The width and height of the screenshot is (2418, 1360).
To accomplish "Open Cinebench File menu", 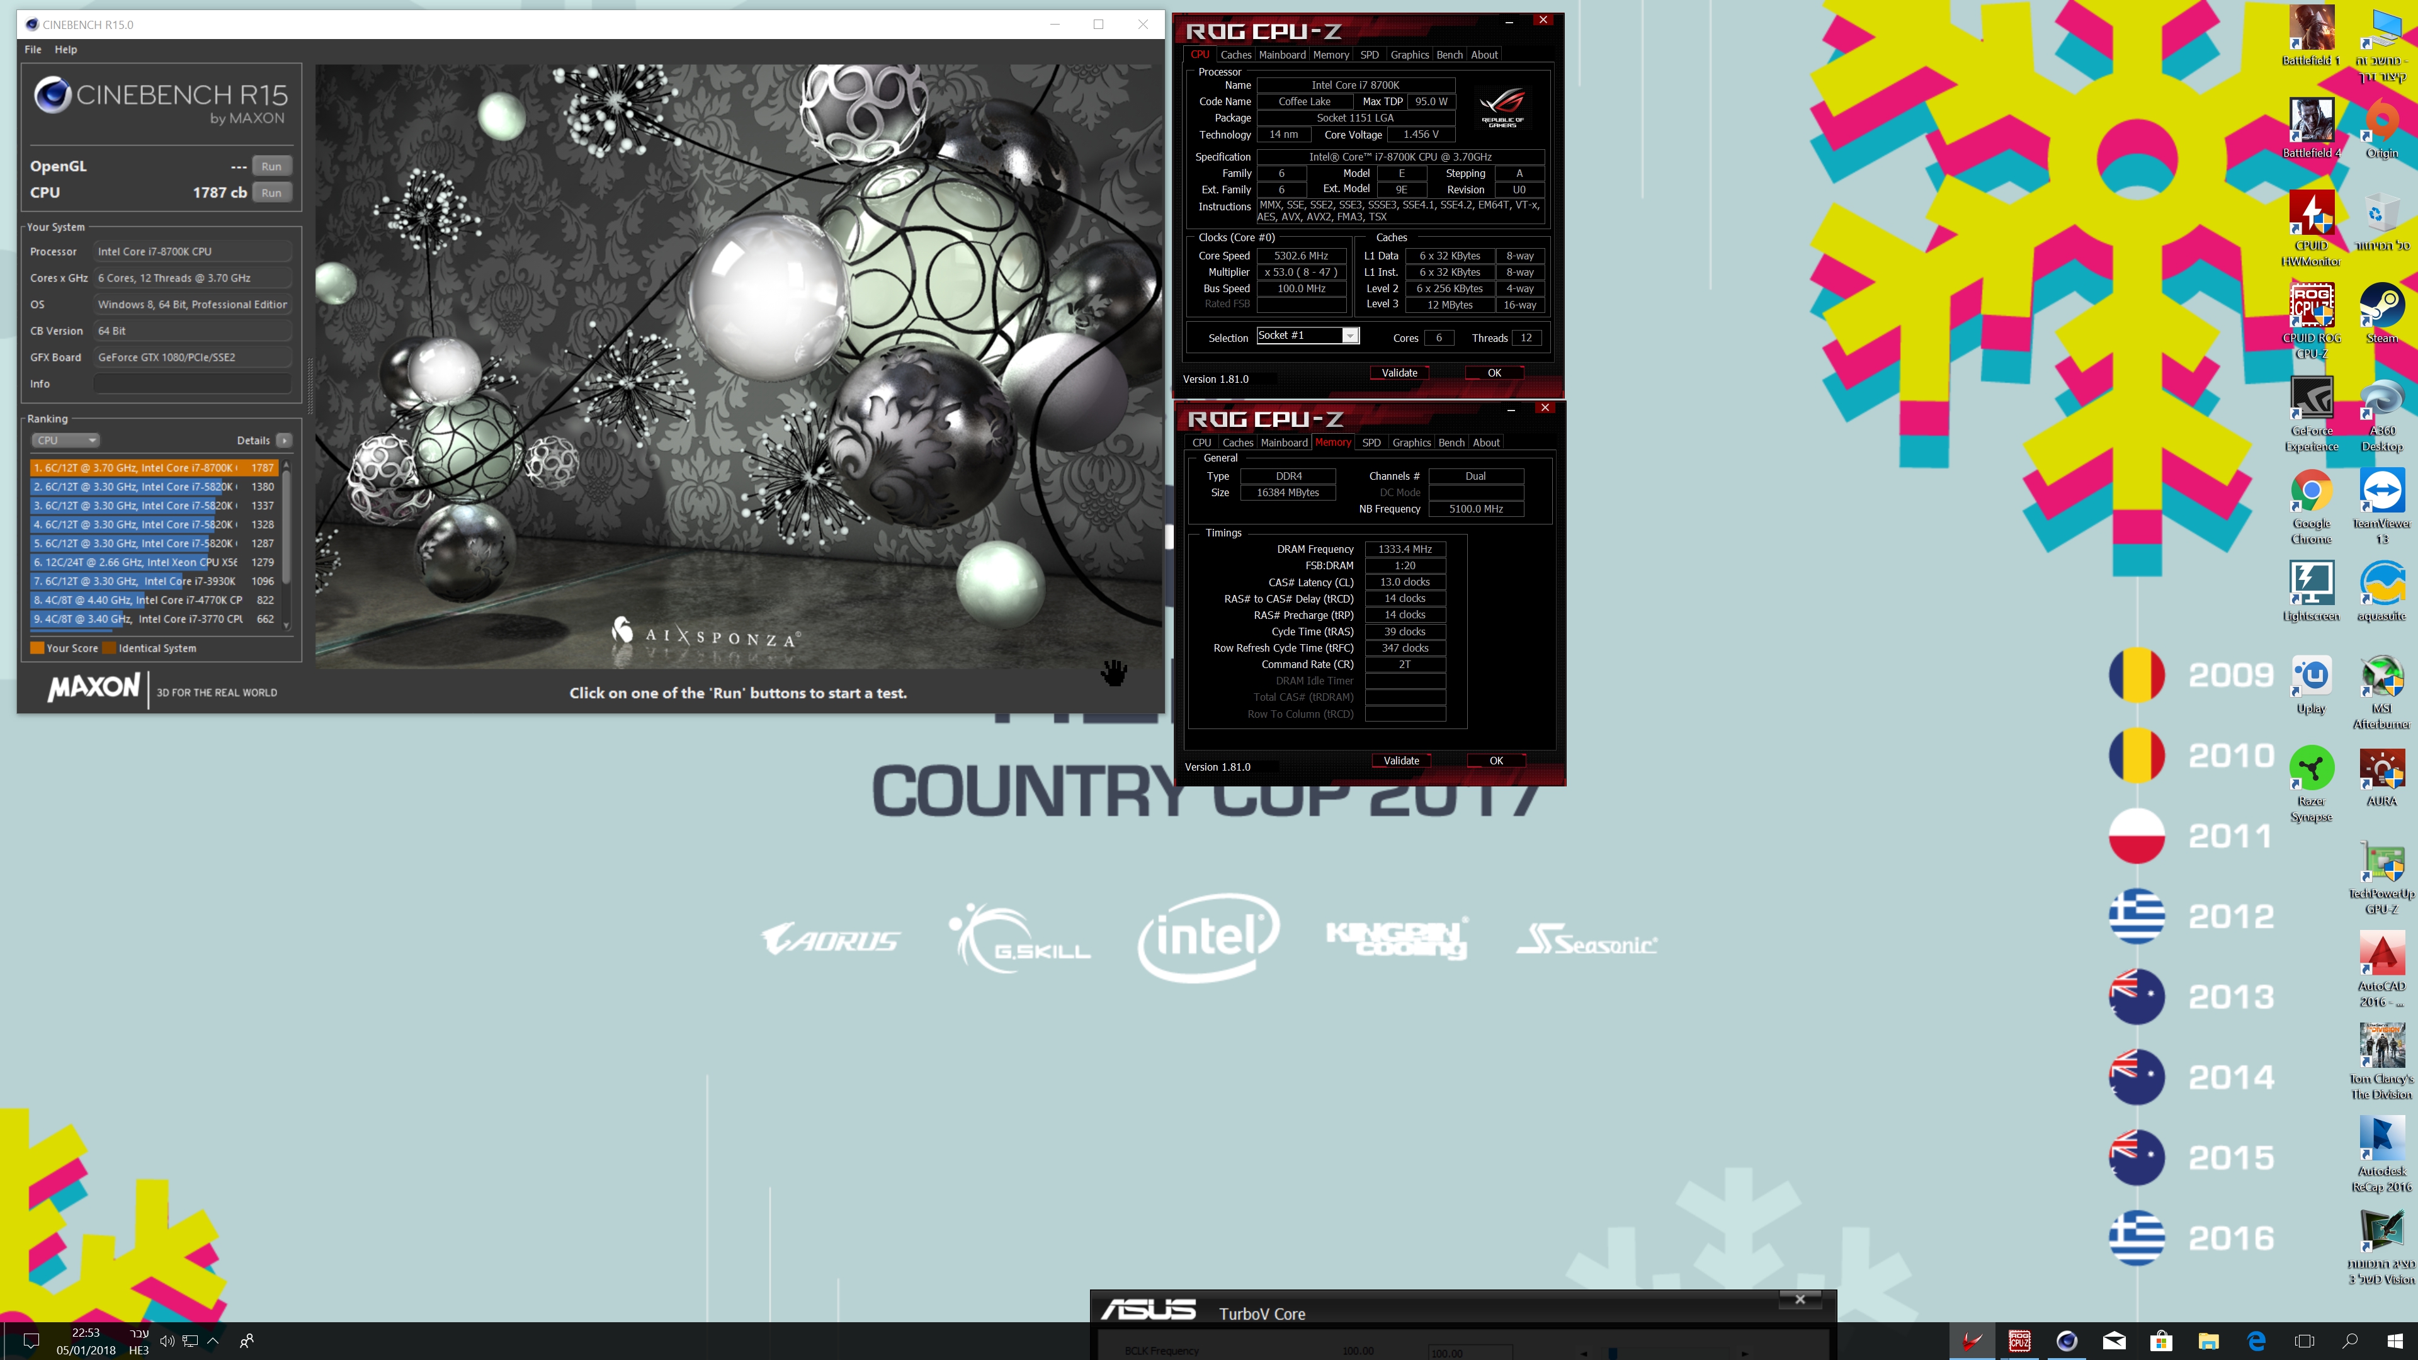I will pos(33,49).
